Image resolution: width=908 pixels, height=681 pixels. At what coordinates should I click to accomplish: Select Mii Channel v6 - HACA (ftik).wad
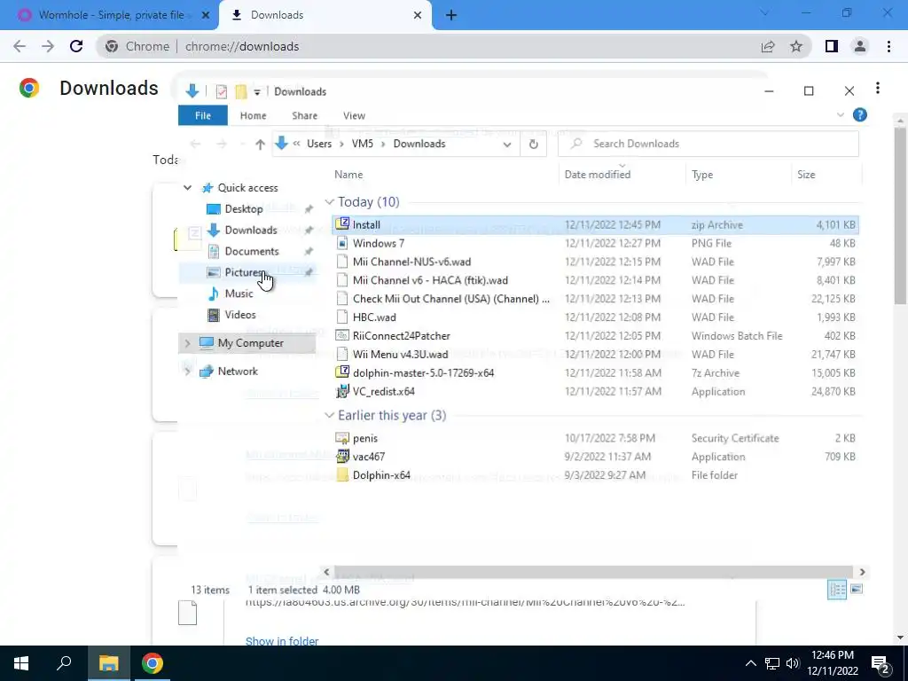[595, 280]
